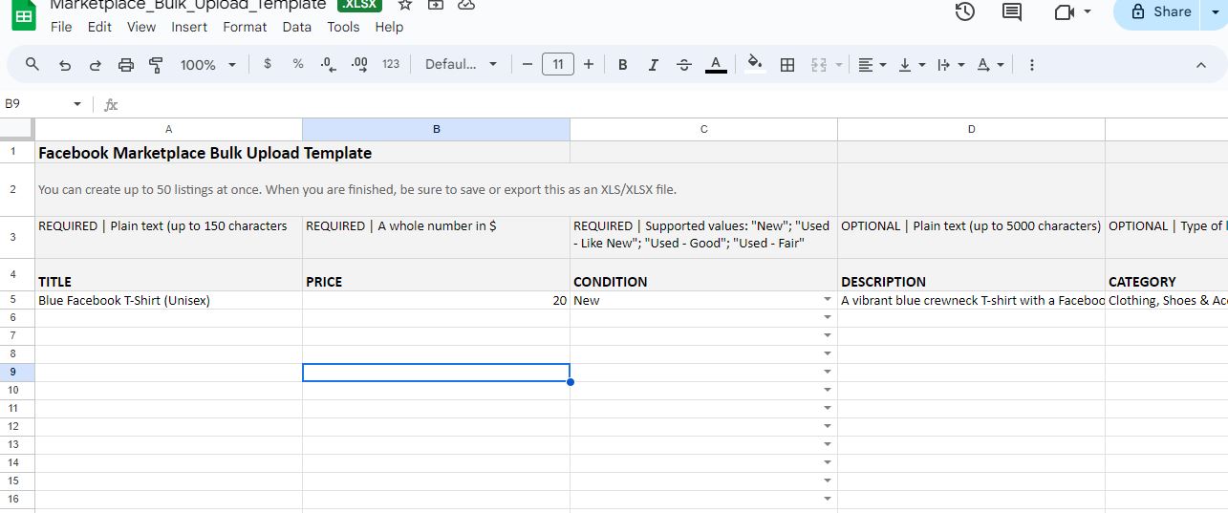Viewport: 1228px width, 513px height.
Task: Open the text wrapping dropdown
Action: tap(951, 64)
